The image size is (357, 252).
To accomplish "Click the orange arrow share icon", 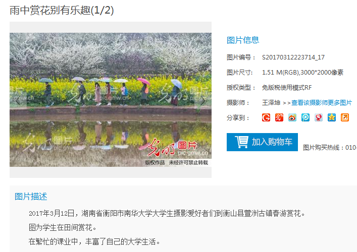I will click(345, 117).
